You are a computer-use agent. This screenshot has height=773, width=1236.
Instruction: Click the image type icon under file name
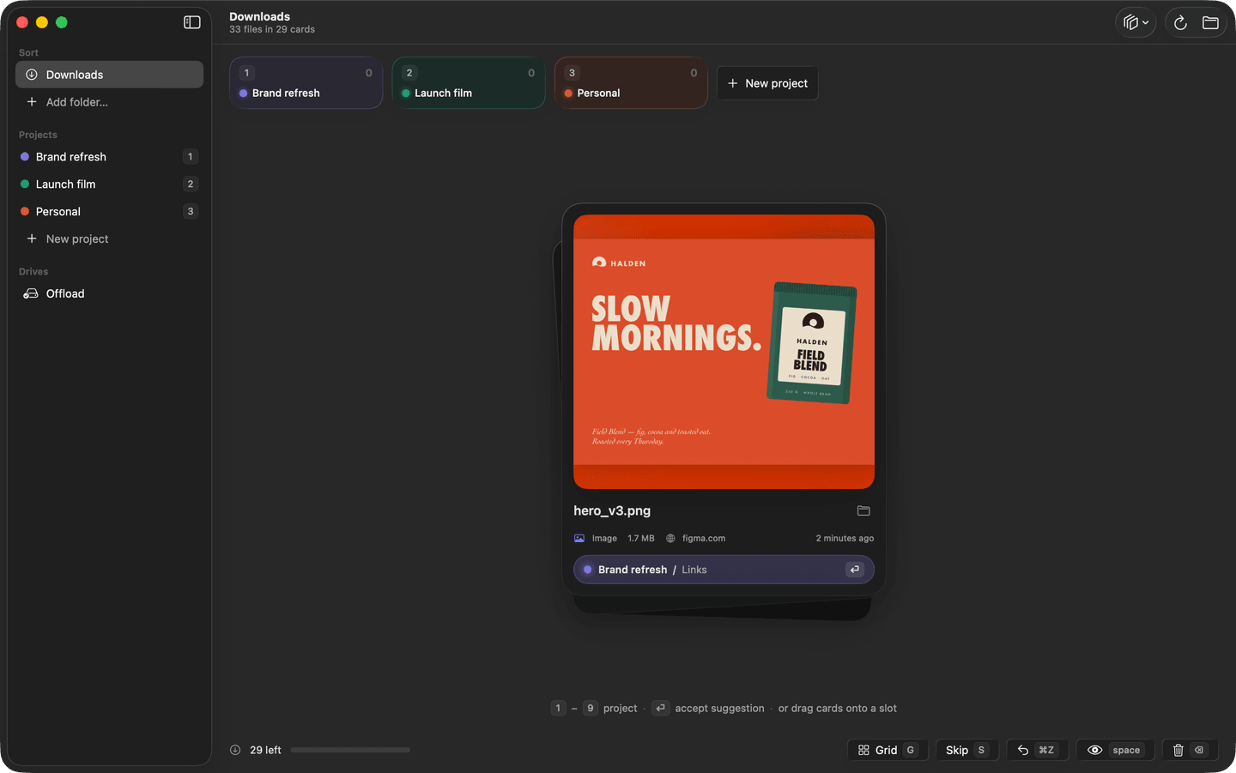tap(579, 539)
